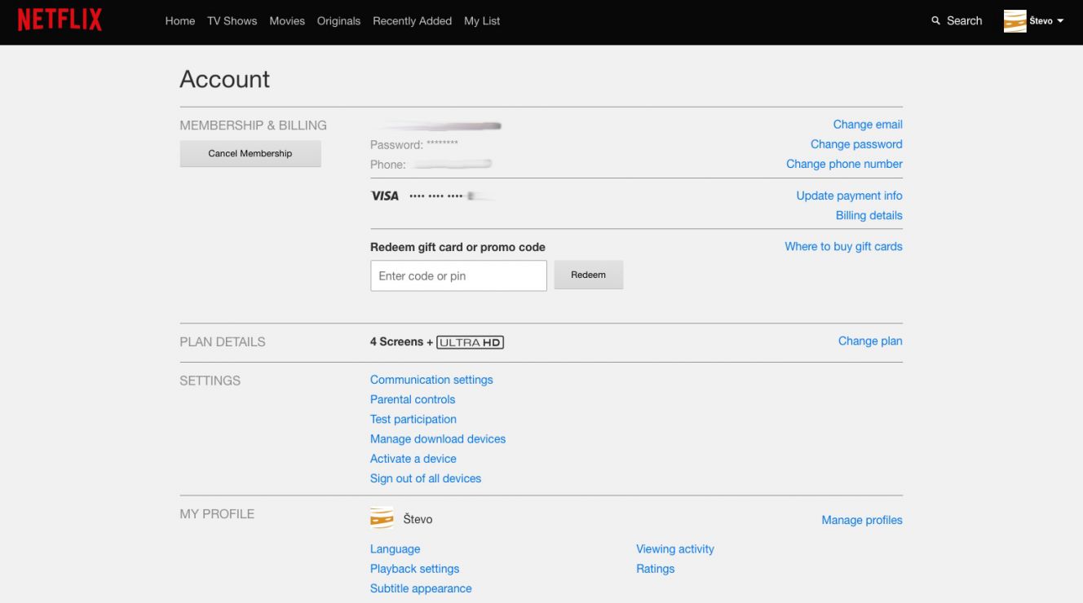The image size is (1083, 603).
Task: Open Test participation link
Action: (413, 419)
